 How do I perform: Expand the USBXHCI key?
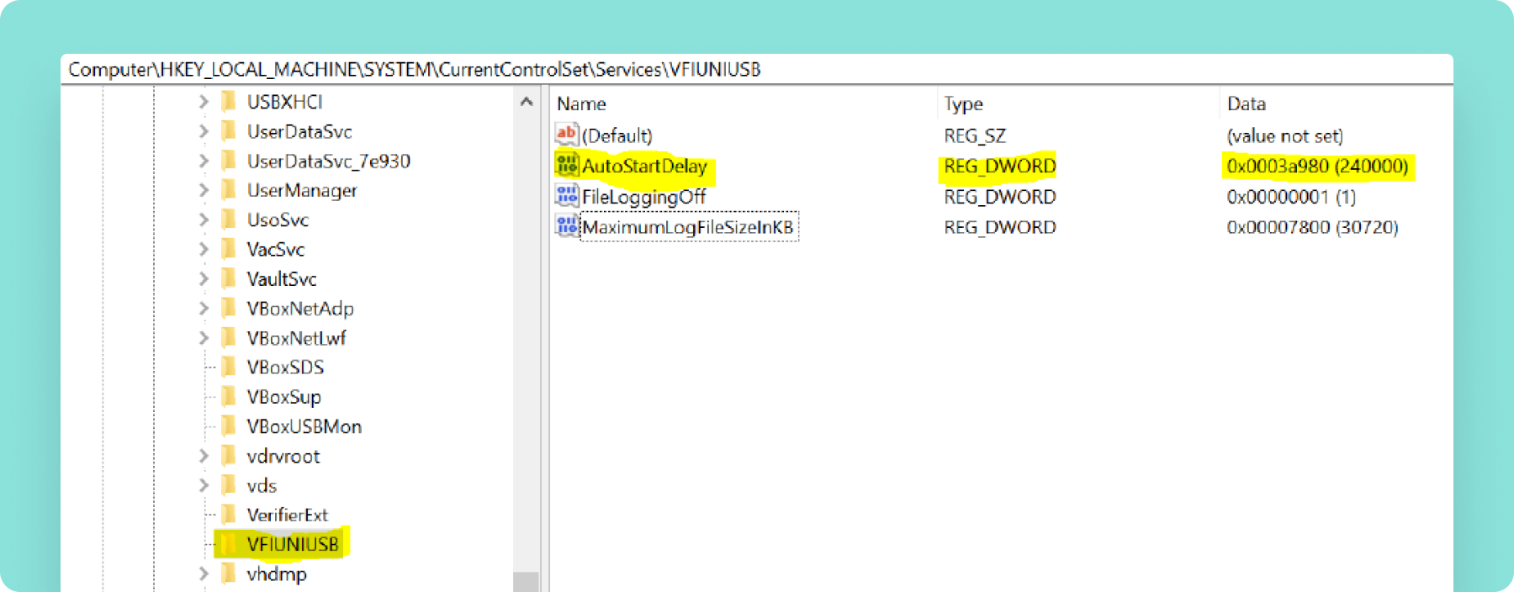(204, 102)
